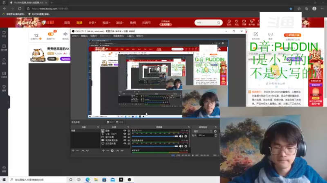Open OBS 场景集合(S) menu
Viewport: 327px width, 183px height.
pyautogui.click(x=119, y=36)
